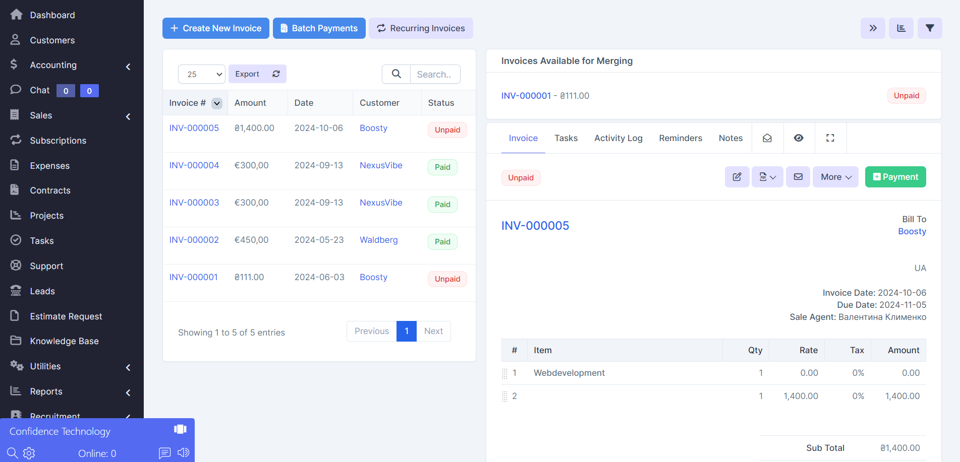Expand the Accounting sidebar menu
This screenshot has height=462, width=960.
click(71, 65)
